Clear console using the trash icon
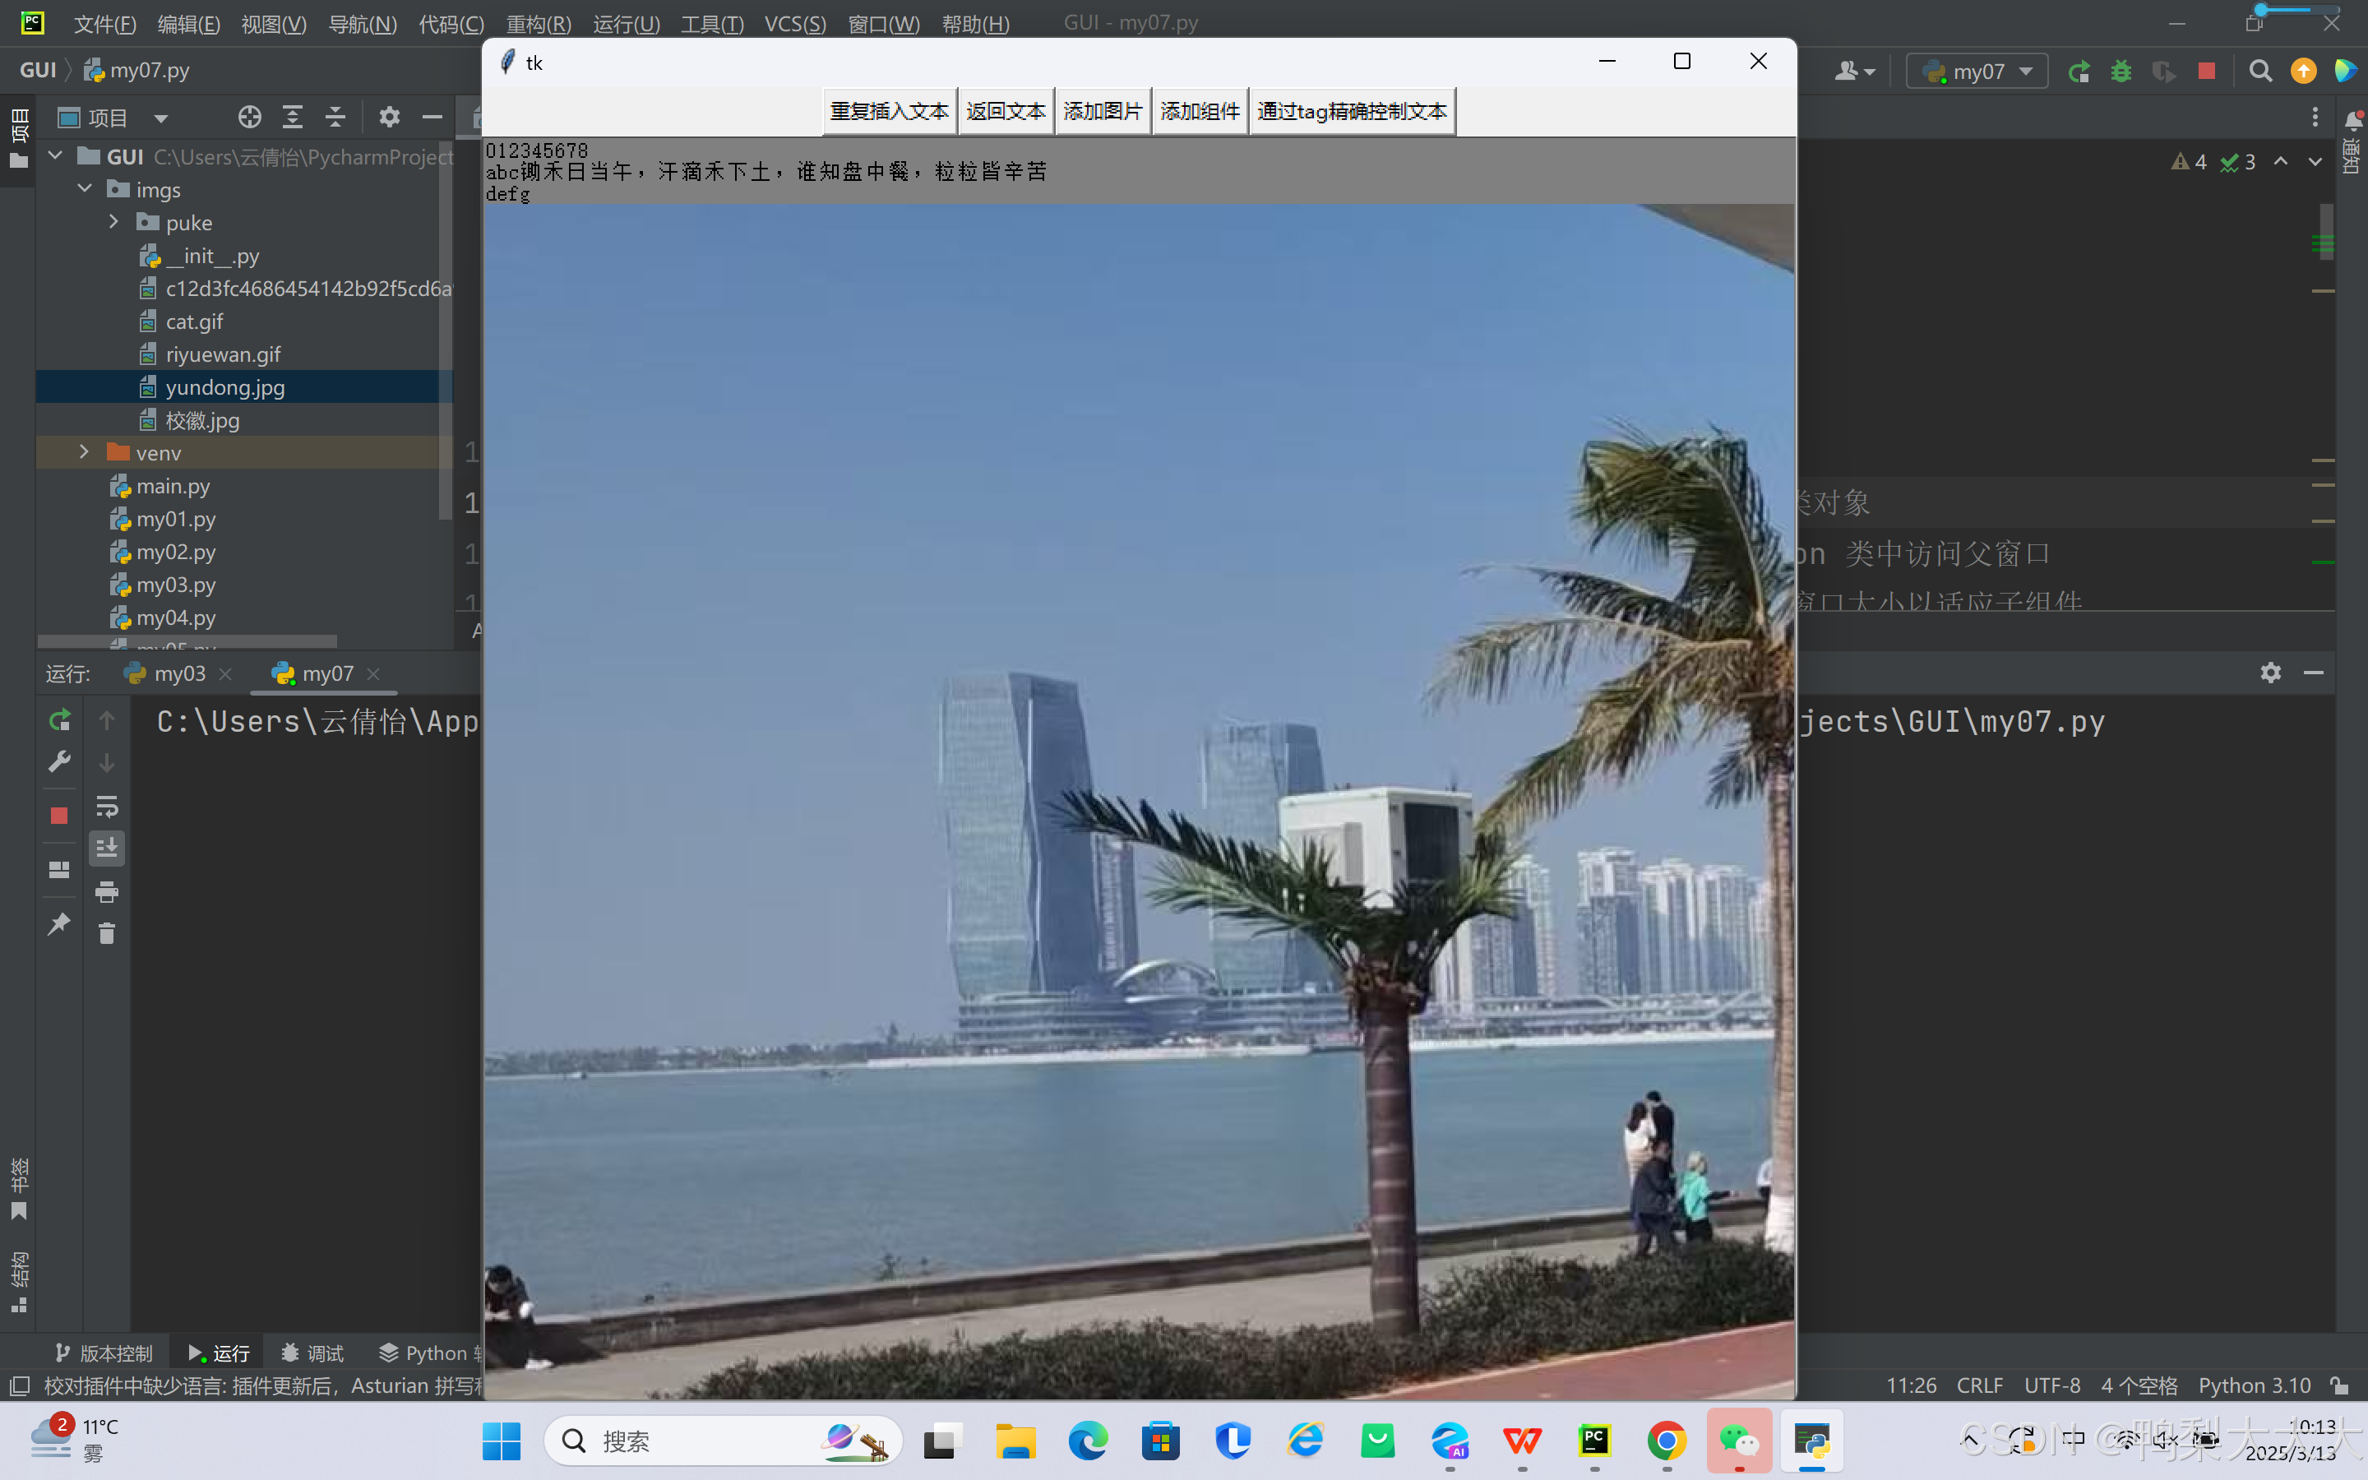2368x1480 pixels. (x=107, y=934)
